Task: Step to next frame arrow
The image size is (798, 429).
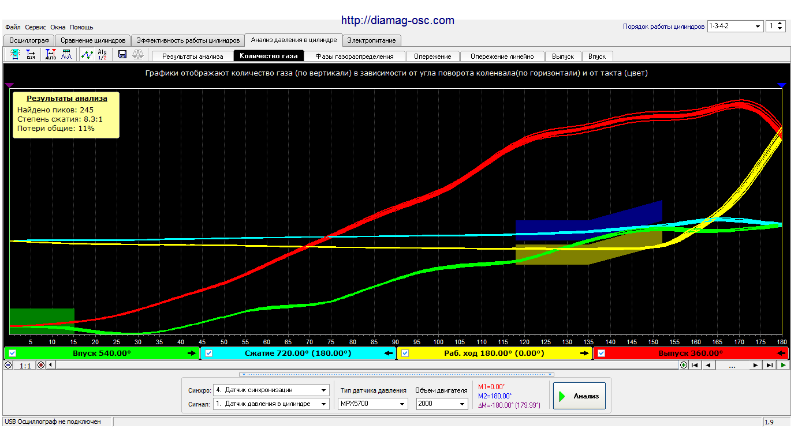Action: click(x=756, y=365)
